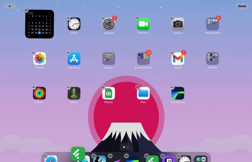Open the Entertainment folder
Viewport: 252px width, 162px height.
pyautogui.click(x=143, y=59)
